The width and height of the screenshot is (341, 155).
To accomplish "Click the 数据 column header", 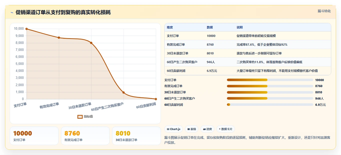I will (x=210, y=27).
